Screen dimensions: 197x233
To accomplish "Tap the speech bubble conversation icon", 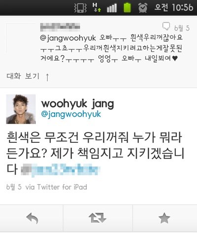I will pyautogui.click(x=166, y=26).
